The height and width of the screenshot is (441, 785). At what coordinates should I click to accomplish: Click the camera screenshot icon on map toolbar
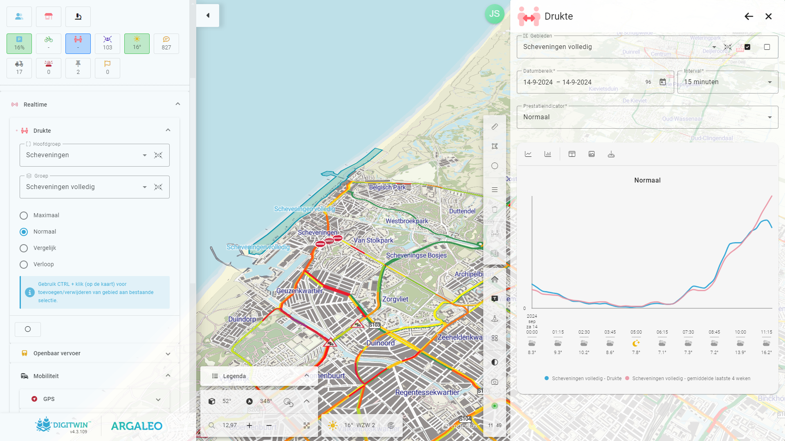point(495,382)
